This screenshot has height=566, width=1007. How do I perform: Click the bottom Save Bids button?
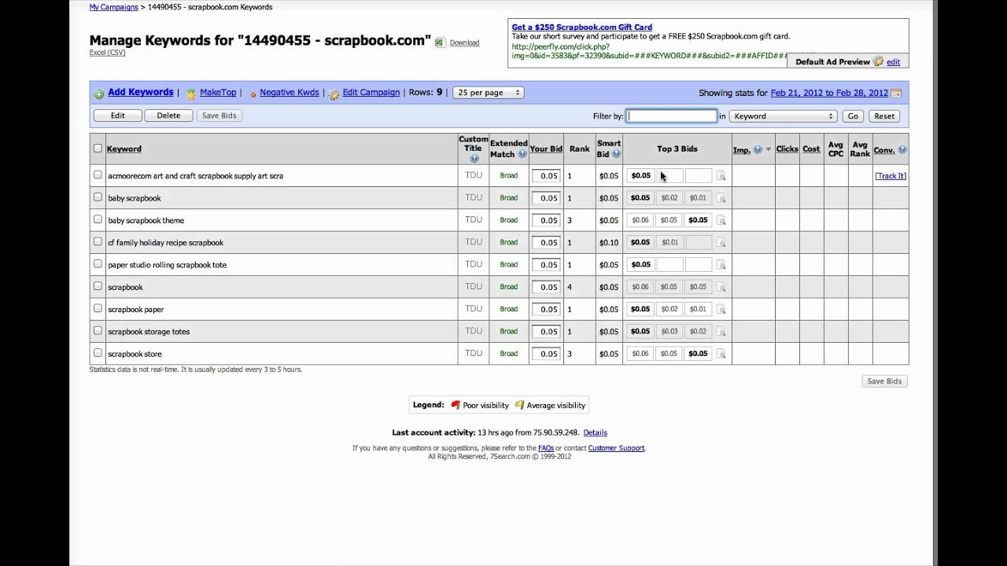tap(884, 381)
